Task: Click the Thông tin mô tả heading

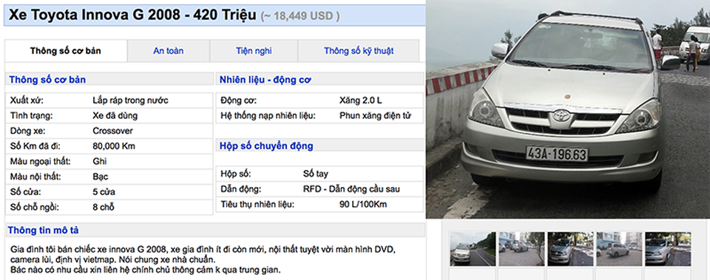Action: pos(43,231)
